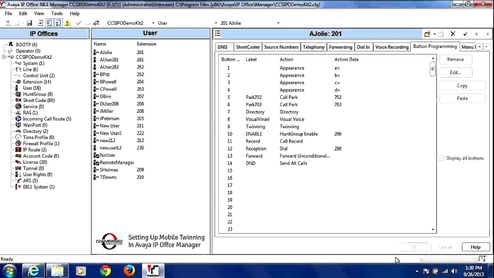Create a new record icon

(x=427, y=34)
